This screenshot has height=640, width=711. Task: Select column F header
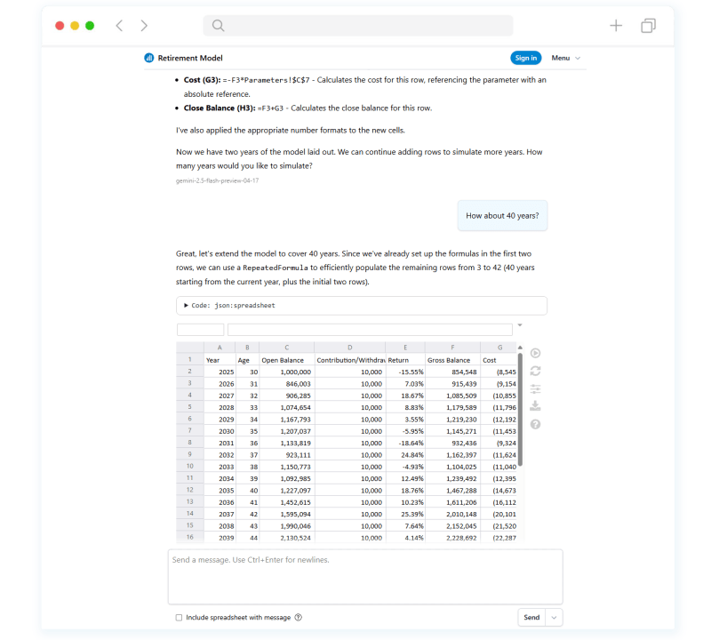pos(452,348)
